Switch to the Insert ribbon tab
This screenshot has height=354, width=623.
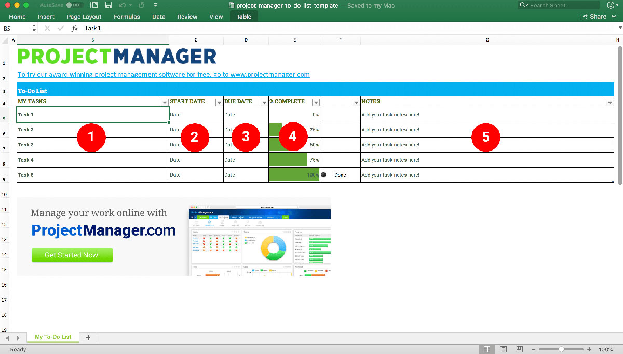click(x=46, y=17)
